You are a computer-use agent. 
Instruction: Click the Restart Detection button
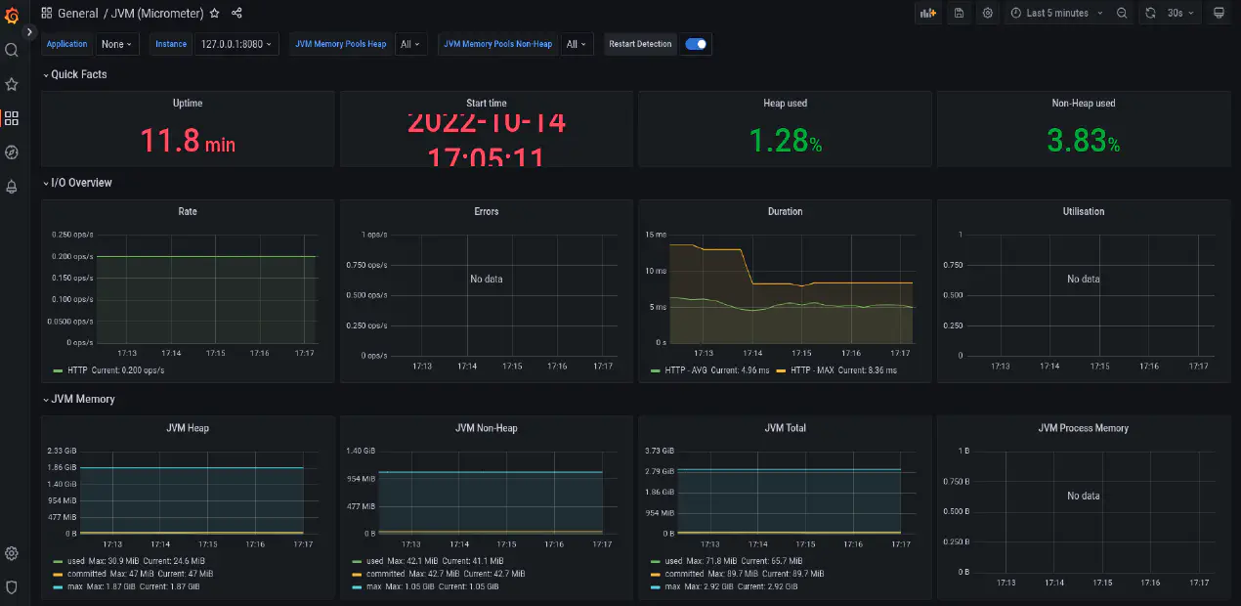(x=640, y=44)
